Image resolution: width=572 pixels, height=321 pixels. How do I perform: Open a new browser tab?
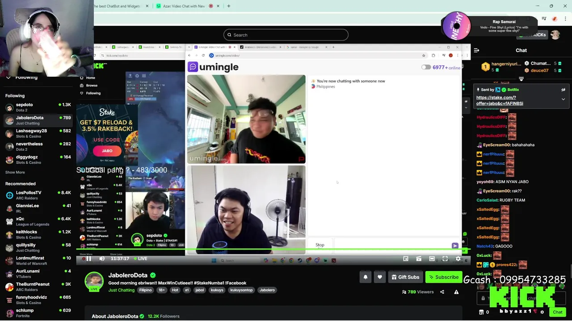pos(228,6)
